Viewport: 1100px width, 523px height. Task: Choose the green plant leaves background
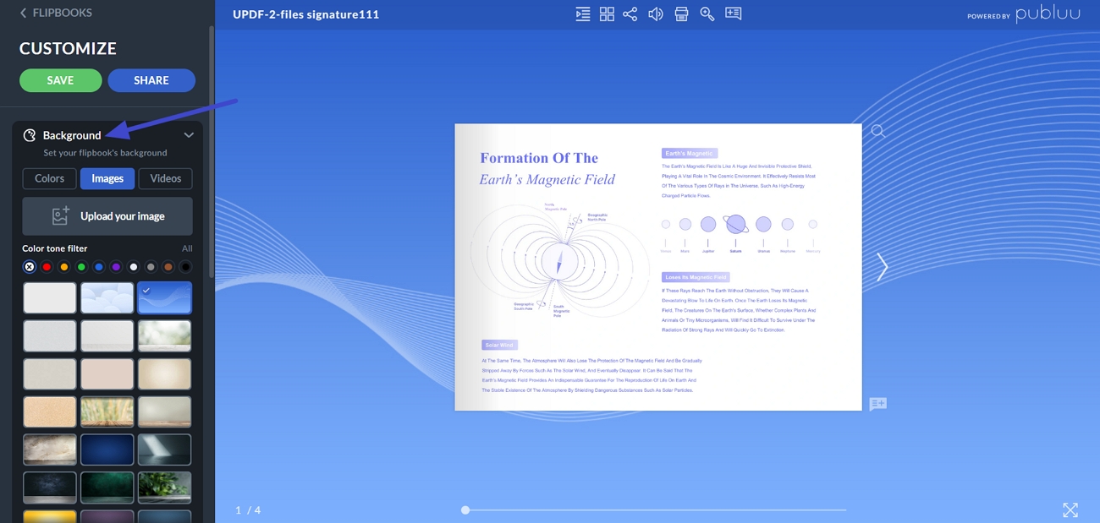[x=165, y=488]
